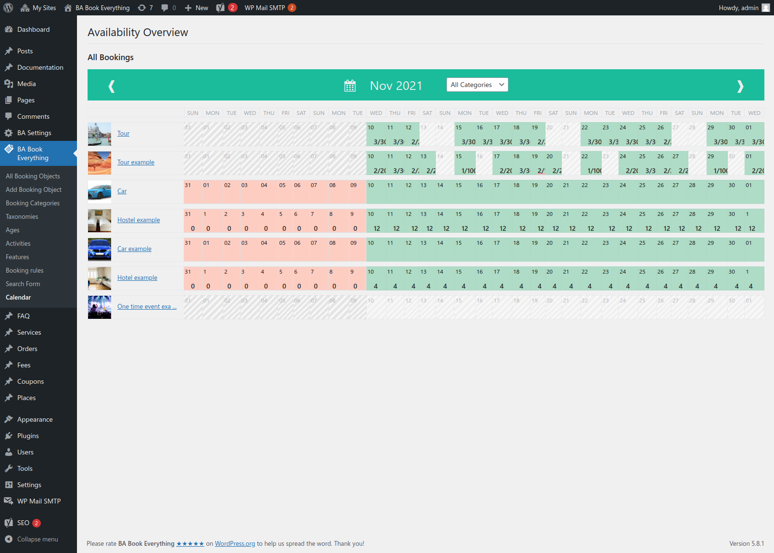Go to previous month with left arrow

point(112,86)
